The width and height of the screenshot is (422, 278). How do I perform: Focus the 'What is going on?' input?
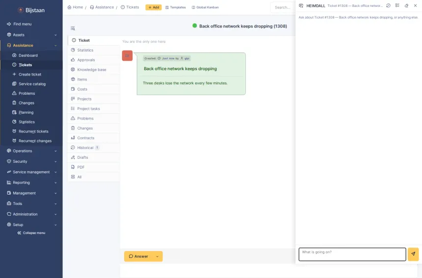pos(352,254)
